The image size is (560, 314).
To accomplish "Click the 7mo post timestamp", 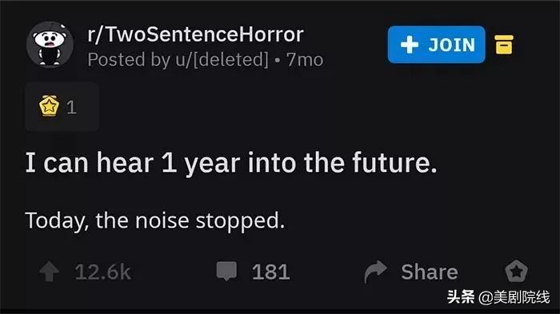I will pyautogui.click(x=305, y=60).
